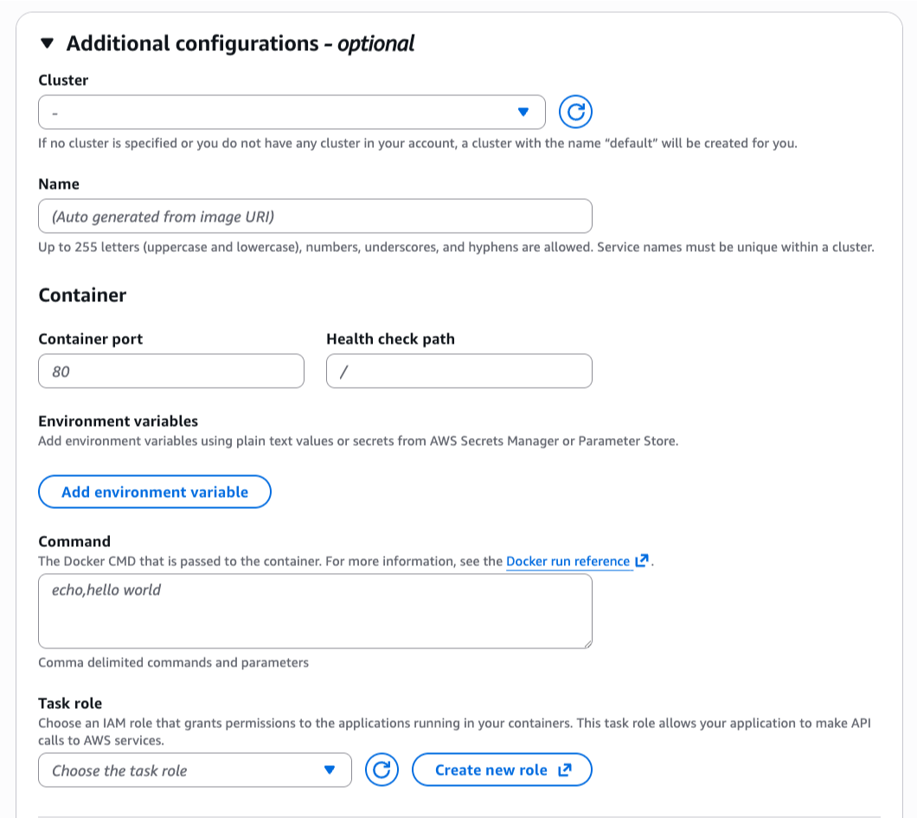Collapse the Additional configurations section

[48, 43]
